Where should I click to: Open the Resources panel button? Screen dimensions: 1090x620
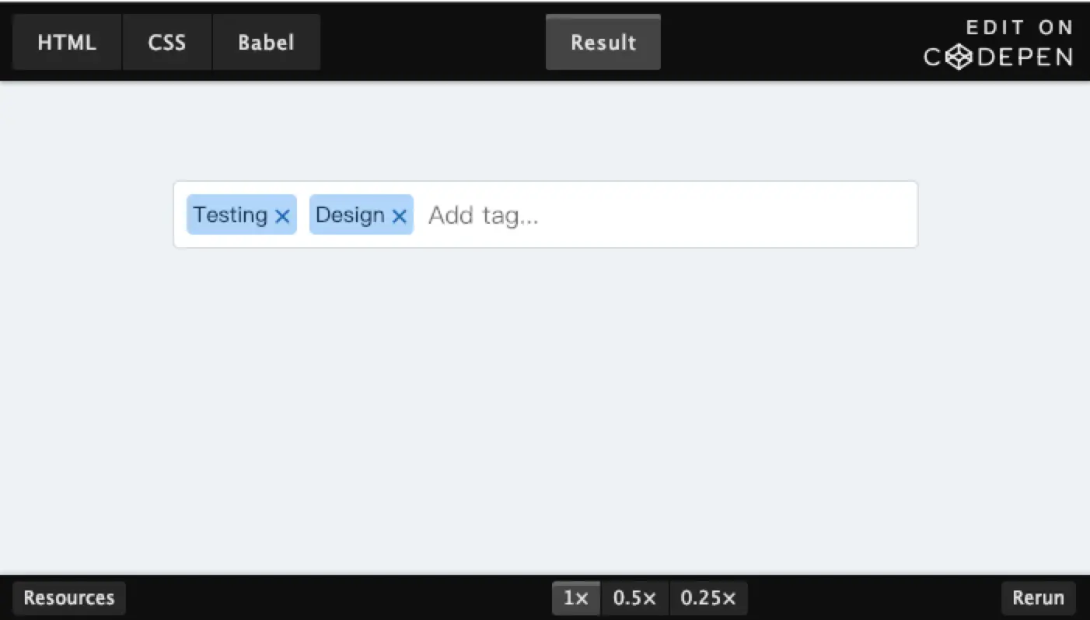point(69,598)
